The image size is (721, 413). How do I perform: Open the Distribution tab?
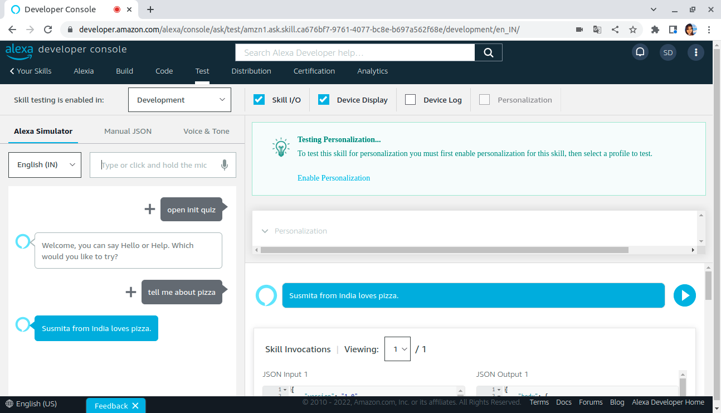[x=251, y=71]
